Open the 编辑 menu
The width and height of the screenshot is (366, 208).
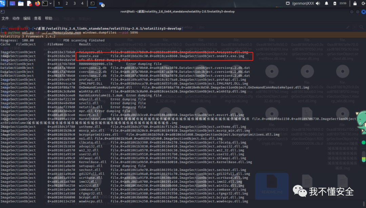(x=27, y=18)
